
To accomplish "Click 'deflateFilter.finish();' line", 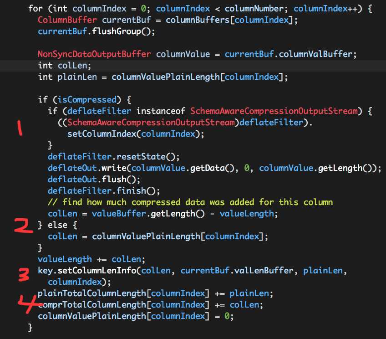I will tap(104, 190).
